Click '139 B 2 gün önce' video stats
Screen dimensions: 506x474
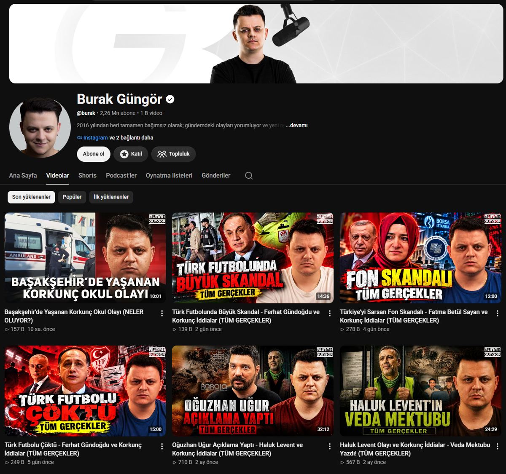197,329
